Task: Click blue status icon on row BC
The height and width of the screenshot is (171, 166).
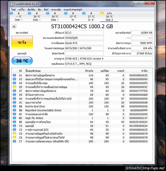Action: (x=14, y=114)
